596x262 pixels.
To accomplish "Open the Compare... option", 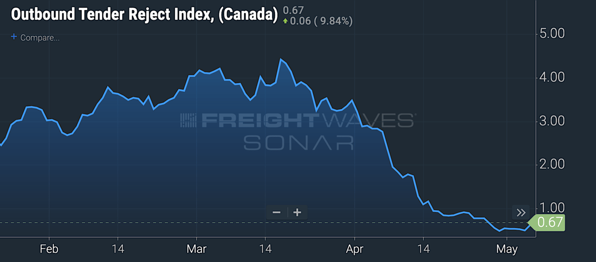I will point(40,38).
